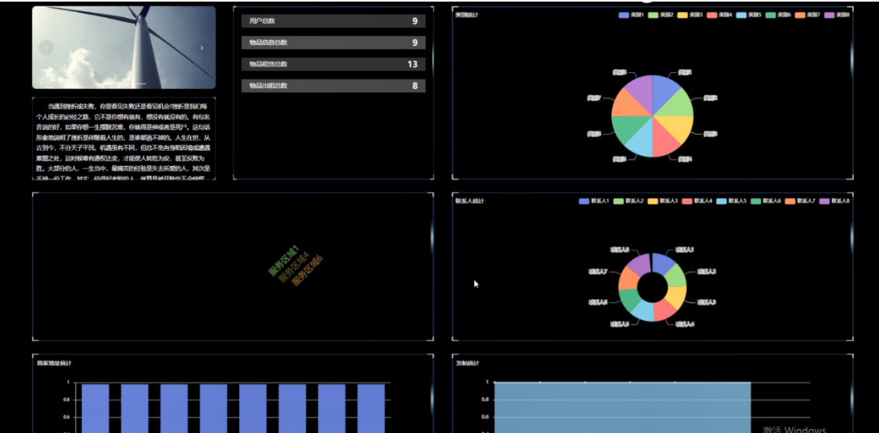Toggle 类别3 legend entry
Image resolution: width=879 pixels, height=433 pixels.
[x=690, y=14]
